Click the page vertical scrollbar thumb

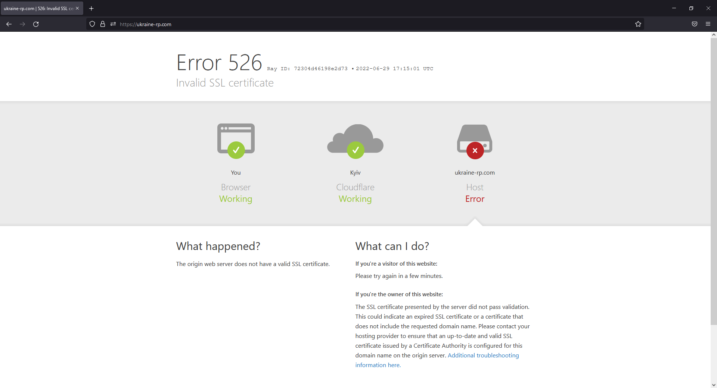tap(714, 181)
